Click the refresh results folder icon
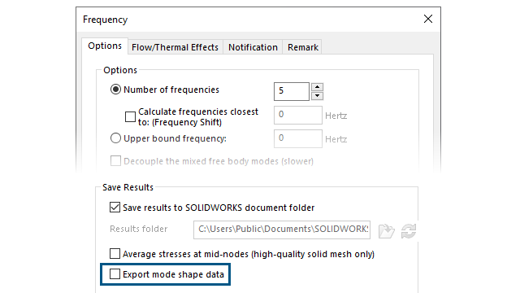Viewport: 520px width, 293px height. 409,231
